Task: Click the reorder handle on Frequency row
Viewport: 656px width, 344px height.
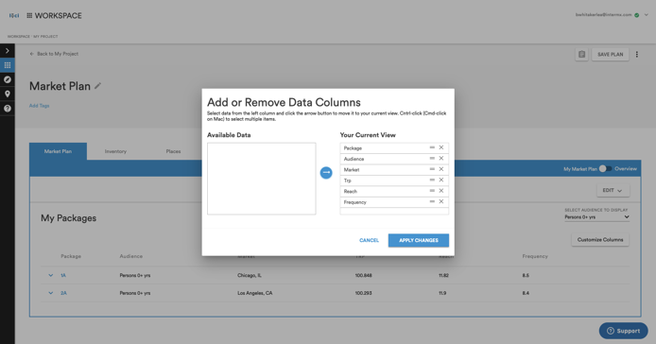Action: coord(432,201)
